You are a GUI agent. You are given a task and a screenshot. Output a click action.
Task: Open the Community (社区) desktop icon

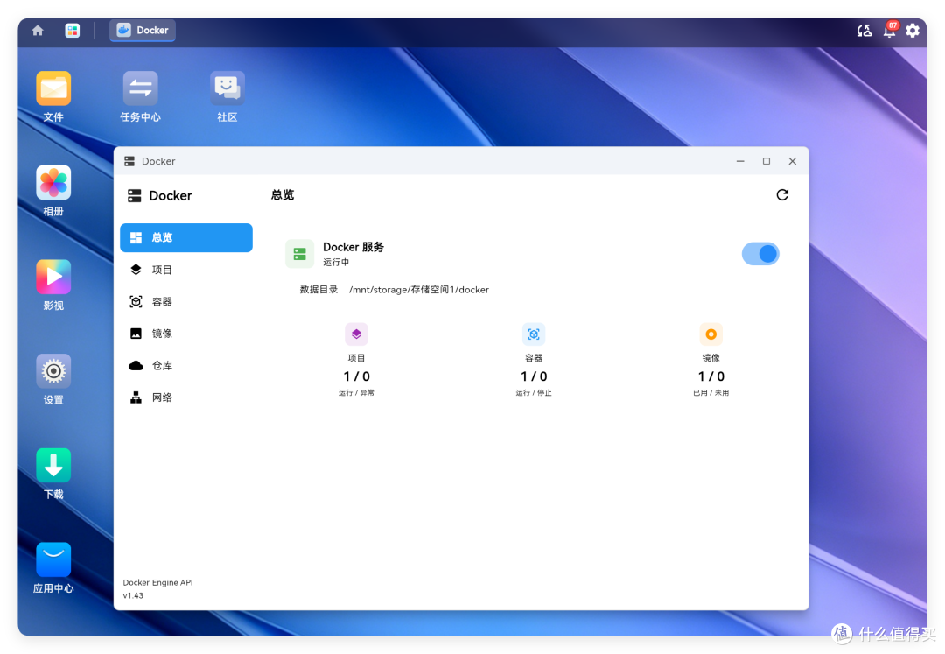pos(227,88)
